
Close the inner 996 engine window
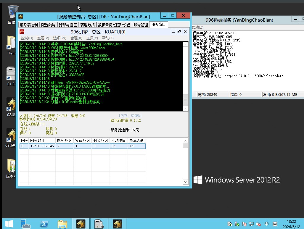pyautogui.click(x=185, y=32)
